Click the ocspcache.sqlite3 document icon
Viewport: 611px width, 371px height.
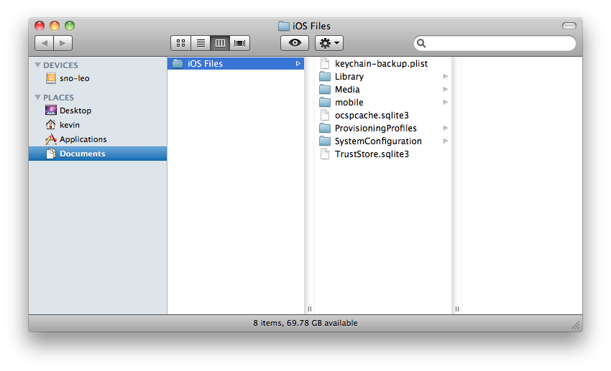325,115
